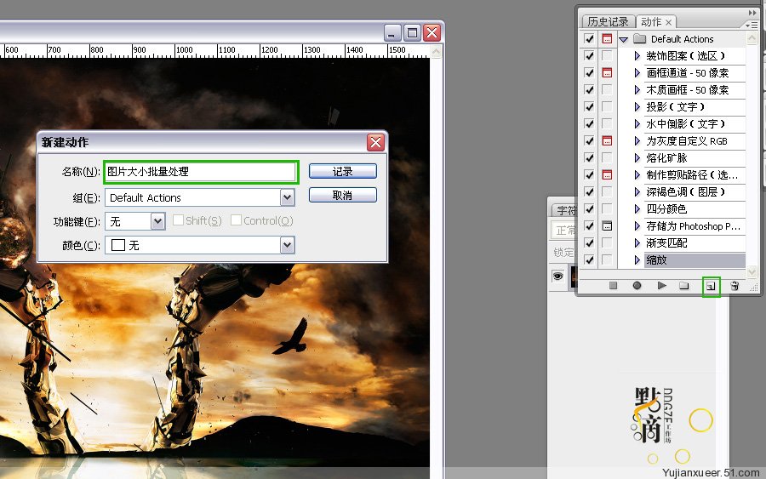Viewport: 766px width, 479px height.
Task: Select the 四分颜色 action
Action: [x=695, y=209]
